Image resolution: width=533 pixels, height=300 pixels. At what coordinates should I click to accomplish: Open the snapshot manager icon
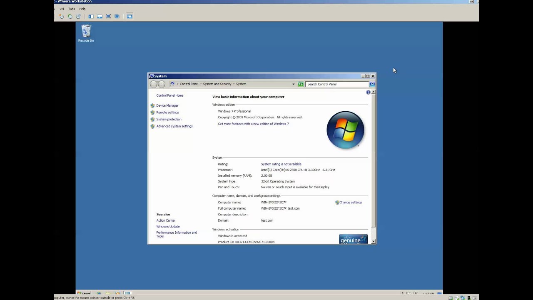pyautogui.click(x=78, y=16)
